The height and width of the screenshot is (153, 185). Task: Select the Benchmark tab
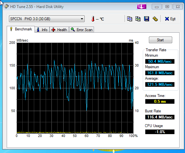pyautogui.click(x=21, y=29)
